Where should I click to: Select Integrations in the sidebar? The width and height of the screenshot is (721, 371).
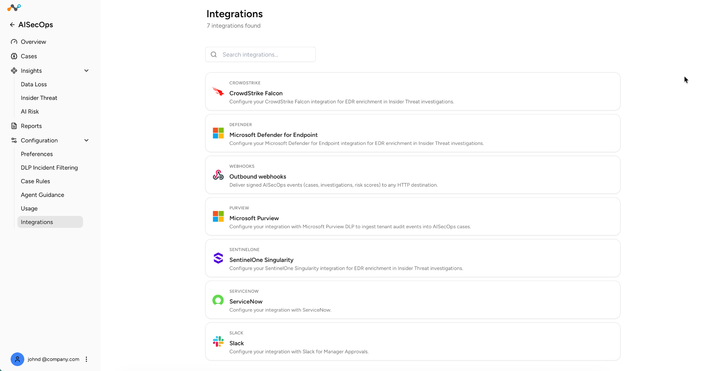pos(50,222)
